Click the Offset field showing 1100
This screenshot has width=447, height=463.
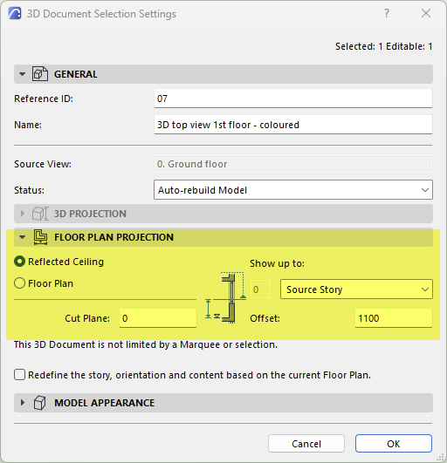tap(394, 318)
